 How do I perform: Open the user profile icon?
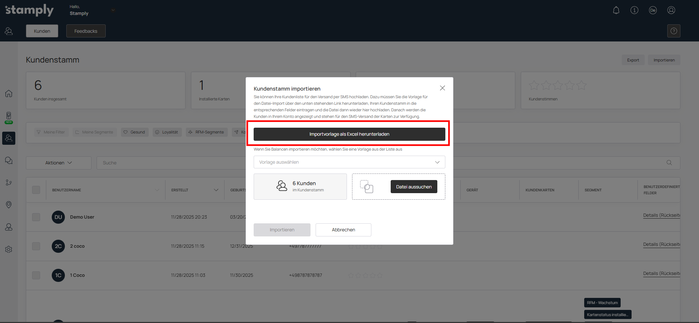pyautogui.click(x=671, y=10)
